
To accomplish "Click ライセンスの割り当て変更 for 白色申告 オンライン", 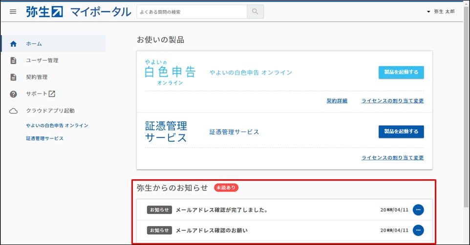I will 392,101.
